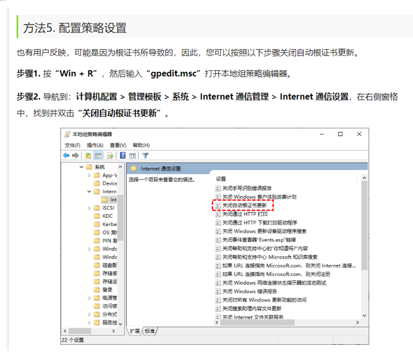
Task: Click the folder icon next to 登录
Action: pos(97,290)
